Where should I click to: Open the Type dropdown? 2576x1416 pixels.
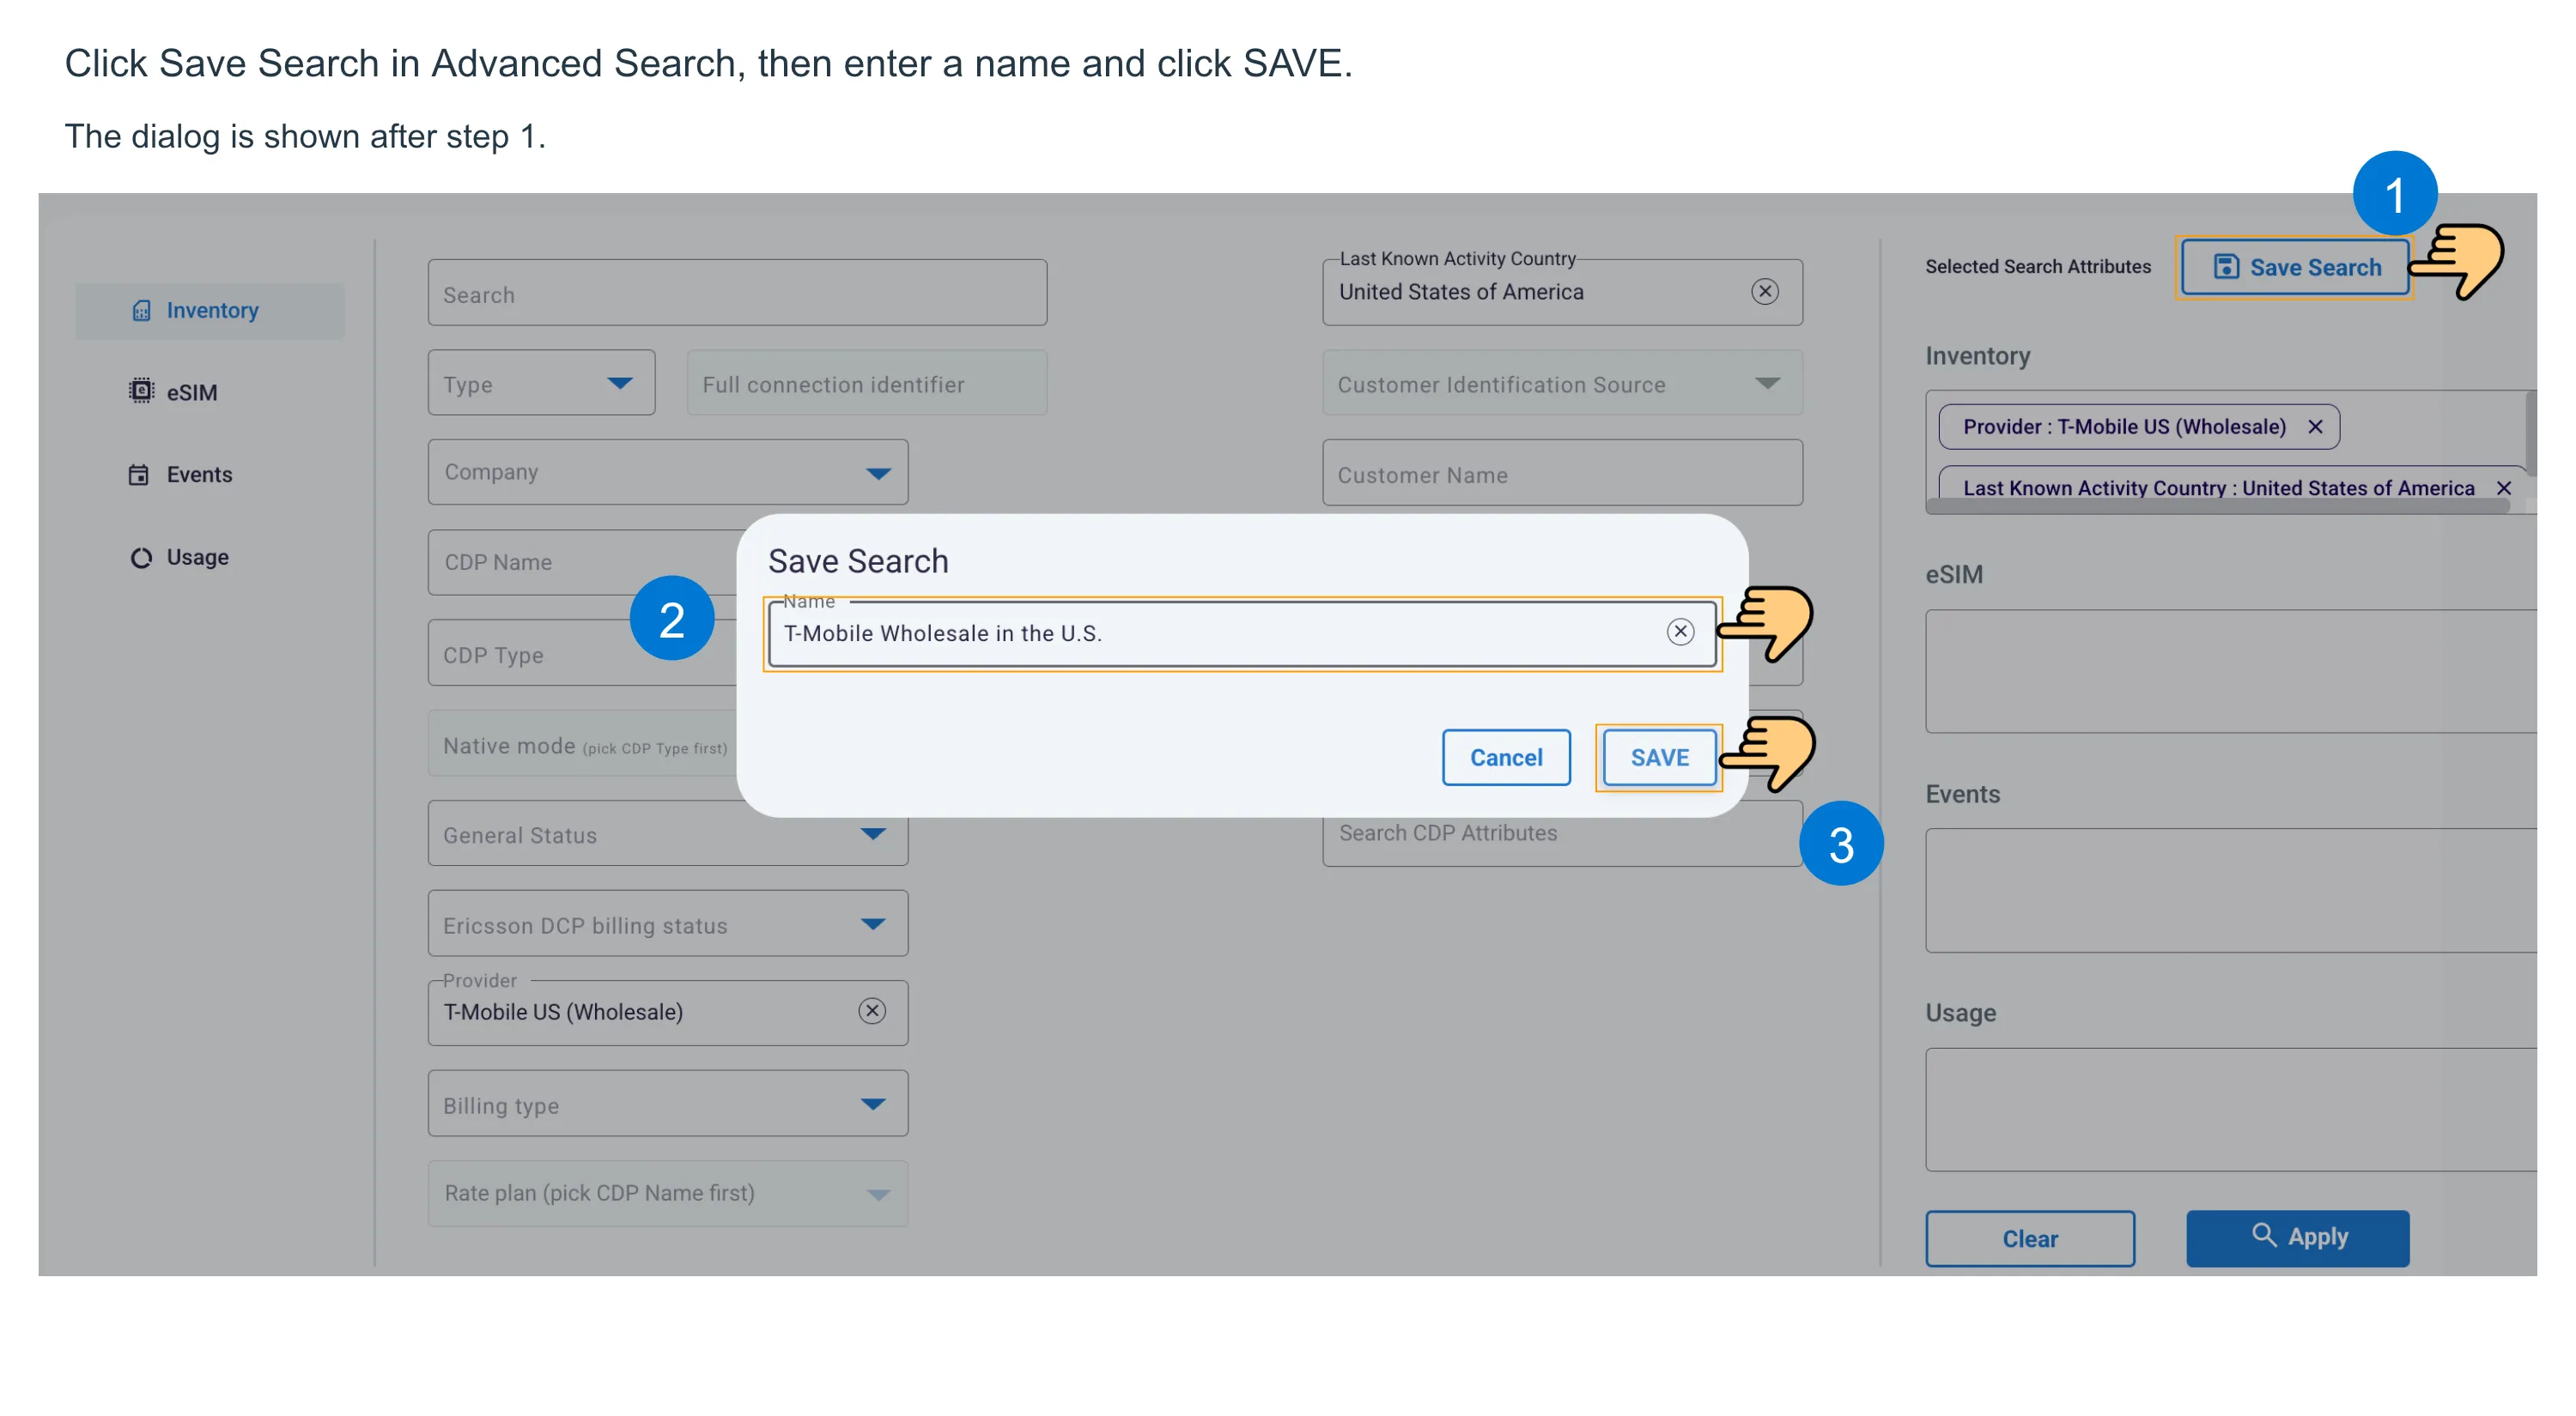click(541, 383)
